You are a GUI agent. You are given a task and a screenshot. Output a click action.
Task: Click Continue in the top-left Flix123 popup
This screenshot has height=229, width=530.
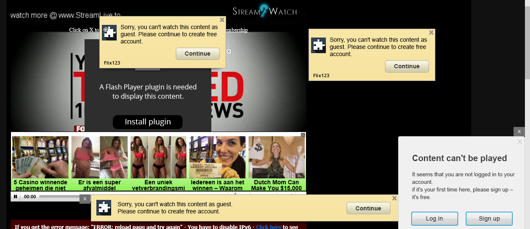click(197, 54)
